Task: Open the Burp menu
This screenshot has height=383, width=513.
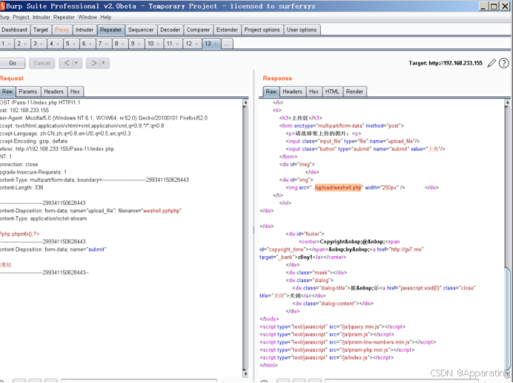Action: 4,17
